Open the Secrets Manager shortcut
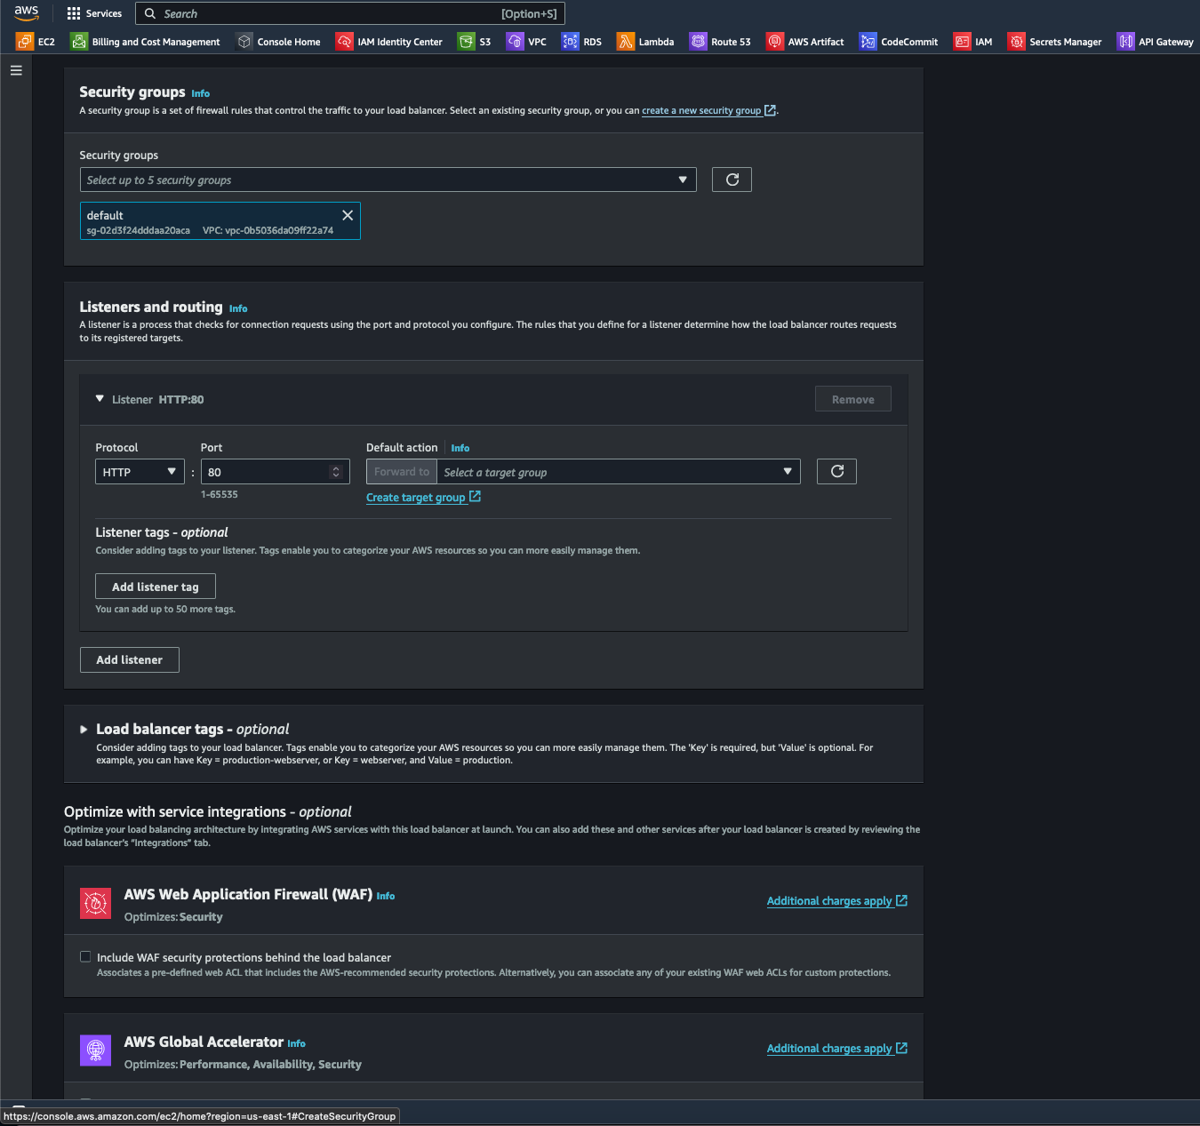 1054,42
